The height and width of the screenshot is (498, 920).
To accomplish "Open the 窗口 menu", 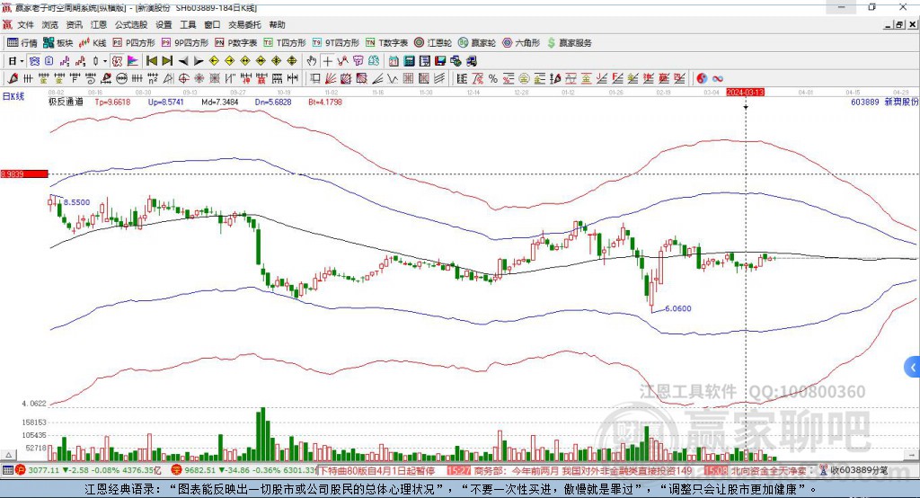I will 212,24.
